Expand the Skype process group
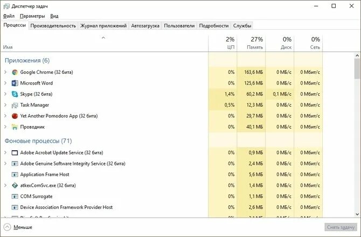 5,94
